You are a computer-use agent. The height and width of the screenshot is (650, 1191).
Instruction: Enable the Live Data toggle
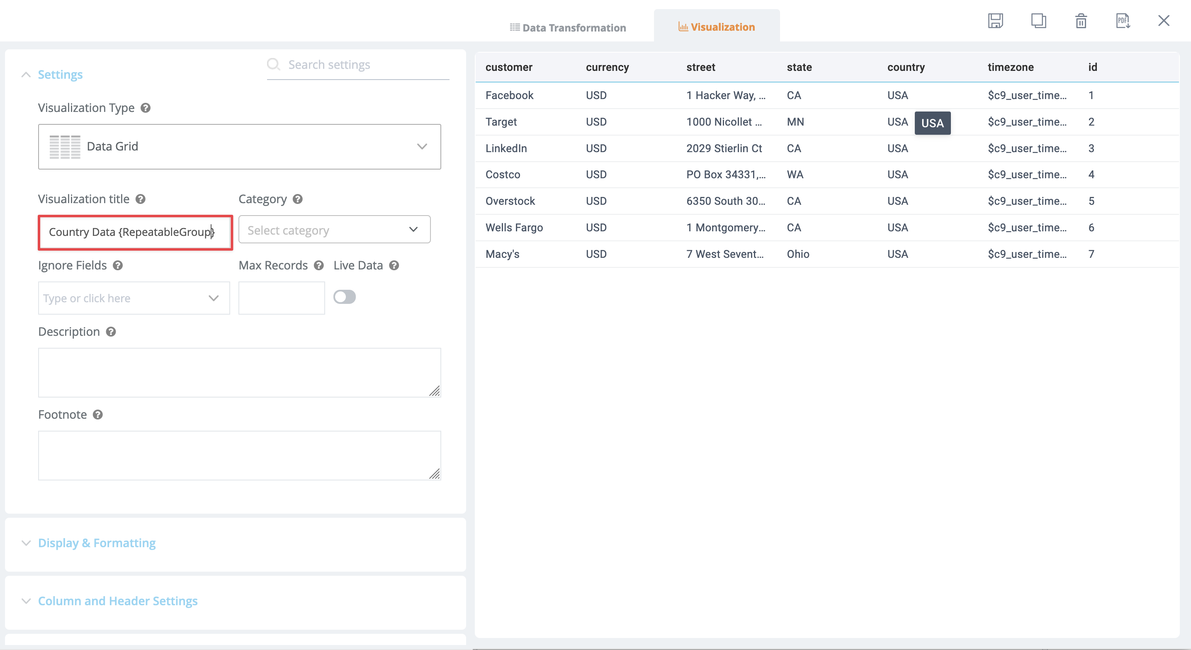click(345, 297)
